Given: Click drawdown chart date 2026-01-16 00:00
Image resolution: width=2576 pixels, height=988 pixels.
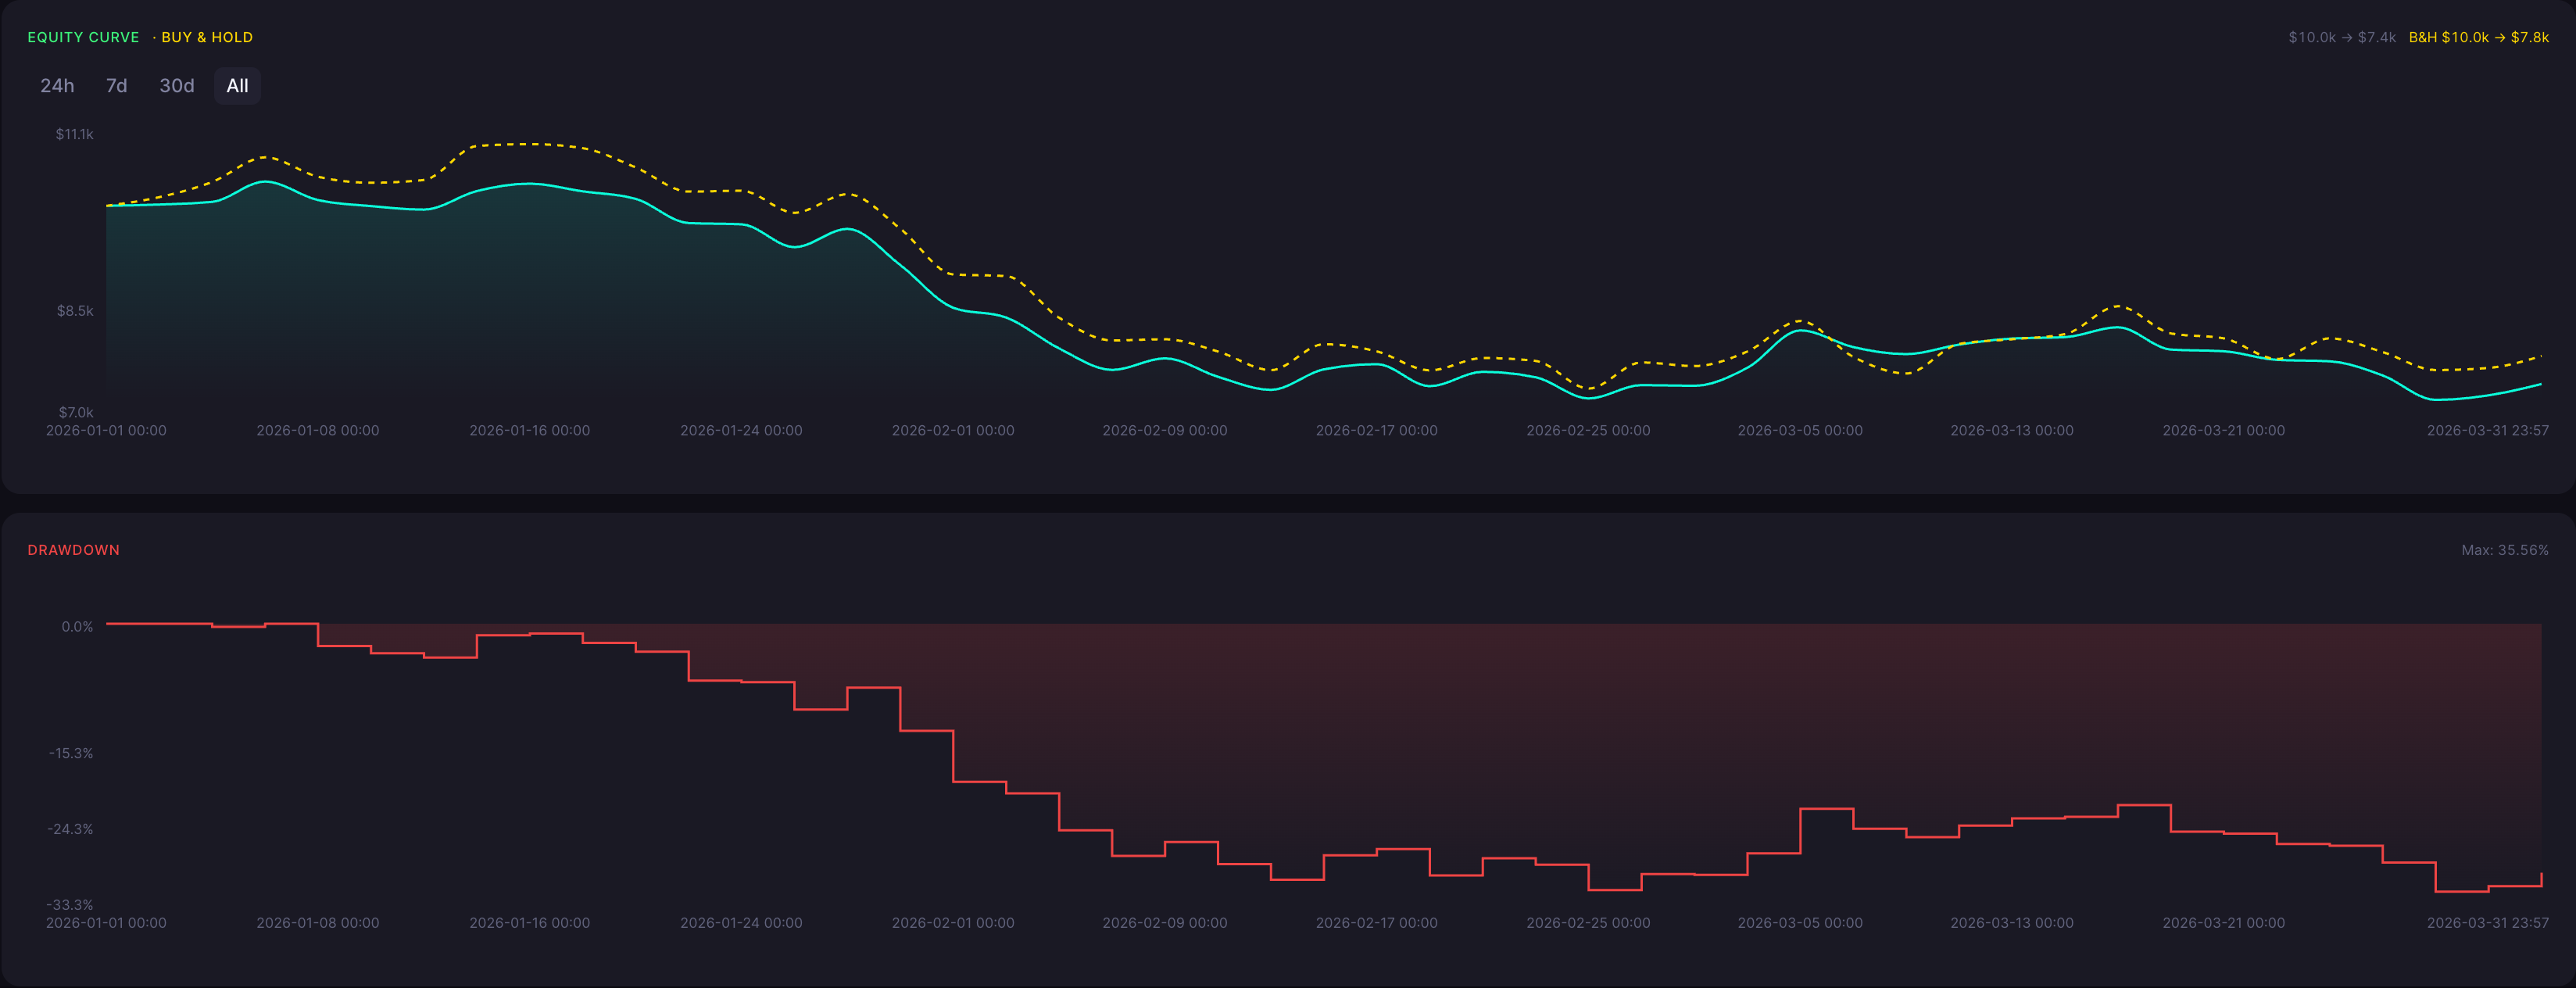Looking at the screenshot, I should coord(530,923).
